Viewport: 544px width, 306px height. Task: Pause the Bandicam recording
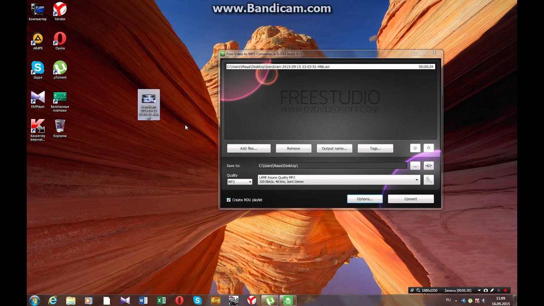(x=499, y=290)
